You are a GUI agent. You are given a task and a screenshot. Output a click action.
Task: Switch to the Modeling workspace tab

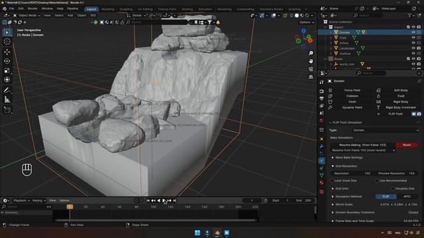coord(107,9)
